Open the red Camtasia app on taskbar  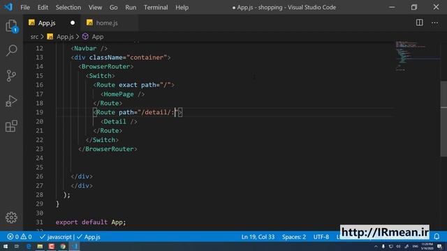51,246
